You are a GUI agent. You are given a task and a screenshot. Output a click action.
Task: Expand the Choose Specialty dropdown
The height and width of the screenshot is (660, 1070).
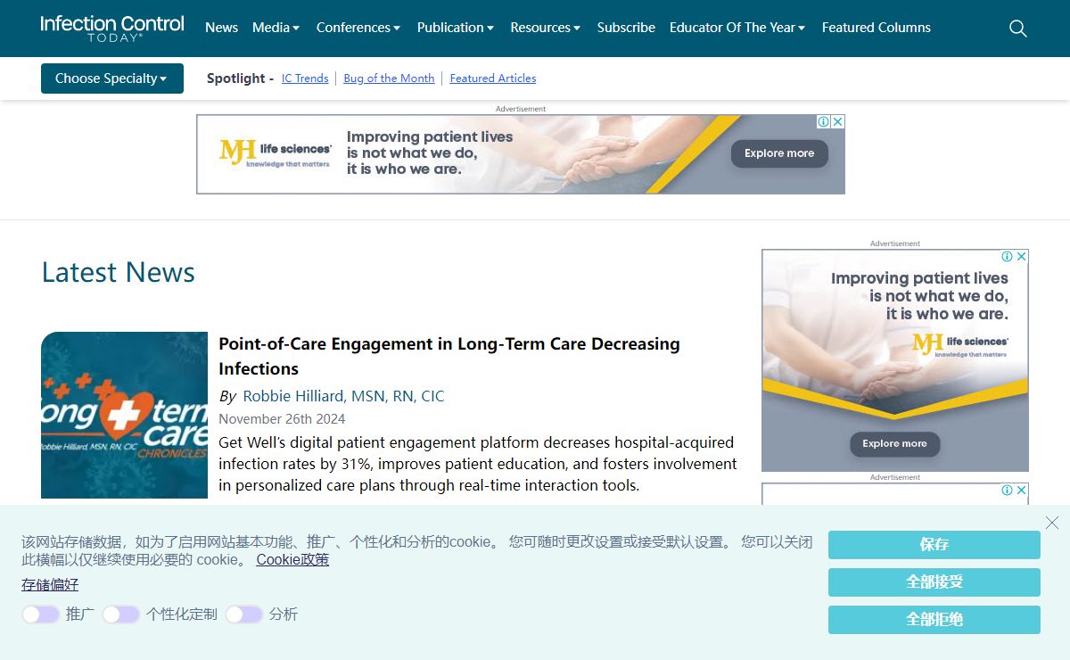[x=111, y=78]
